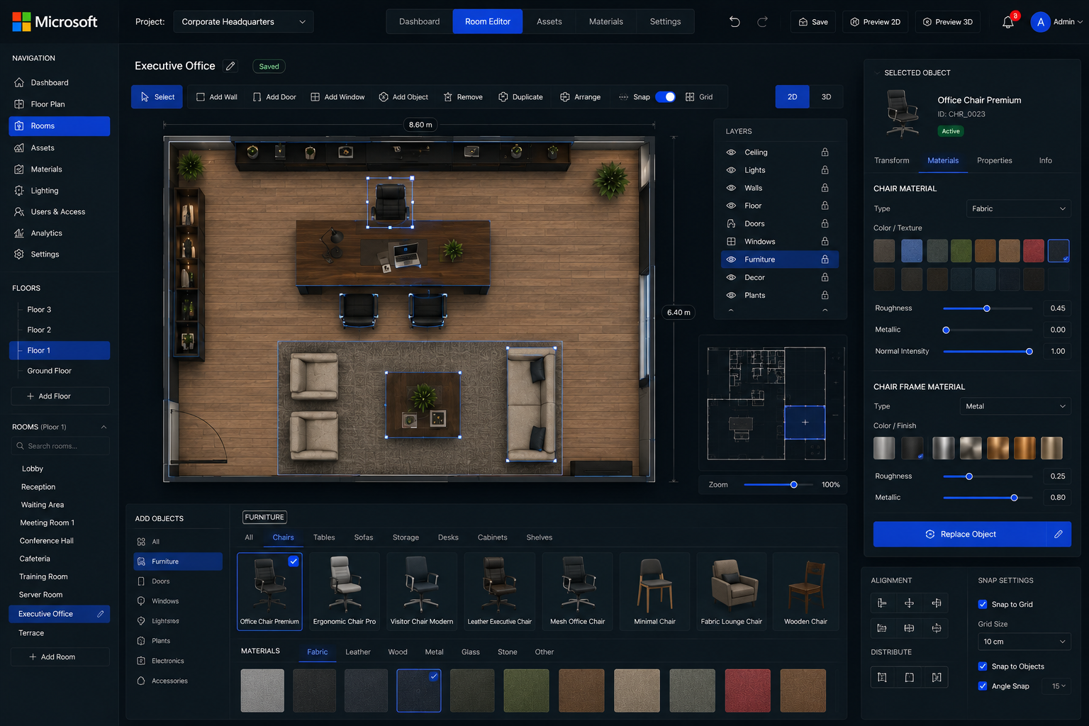Click the Grid toolbar button
Screen dimensions: 1089x726
[x=699, y=97]
